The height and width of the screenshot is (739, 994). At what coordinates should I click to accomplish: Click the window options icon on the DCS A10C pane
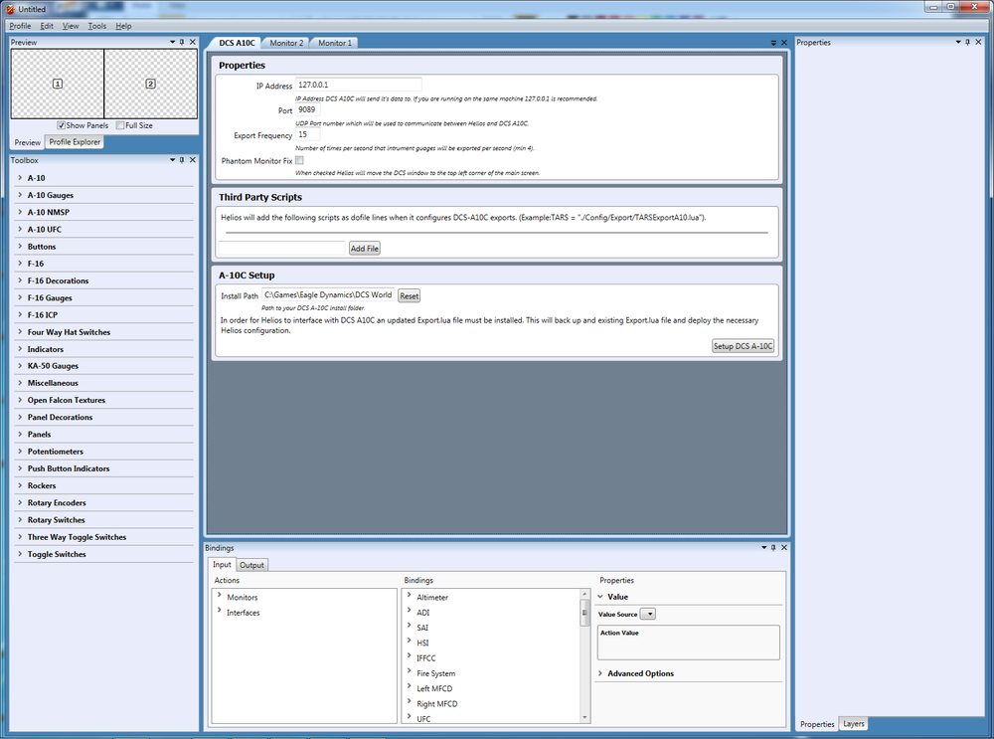(773, 43)
